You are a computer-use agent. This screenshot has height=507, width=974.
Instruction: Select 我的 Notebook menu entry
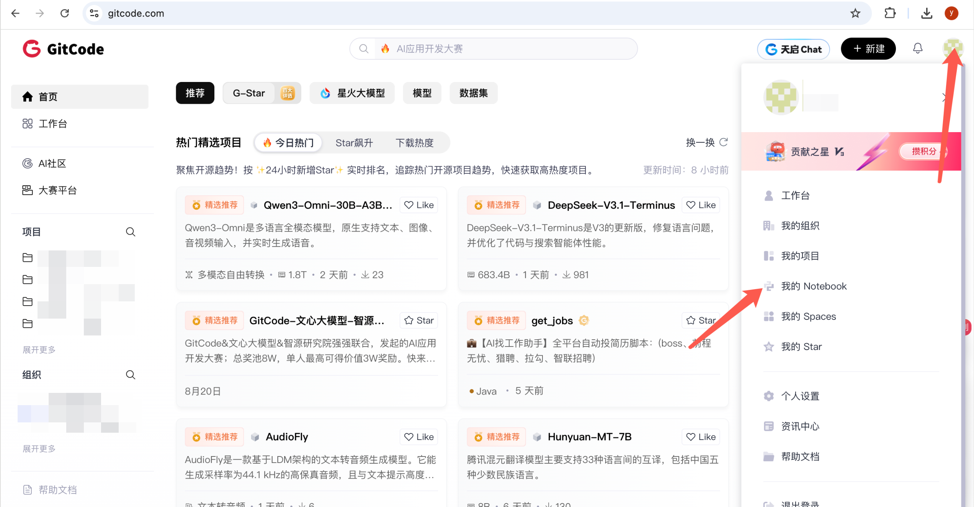click(814, 286)
